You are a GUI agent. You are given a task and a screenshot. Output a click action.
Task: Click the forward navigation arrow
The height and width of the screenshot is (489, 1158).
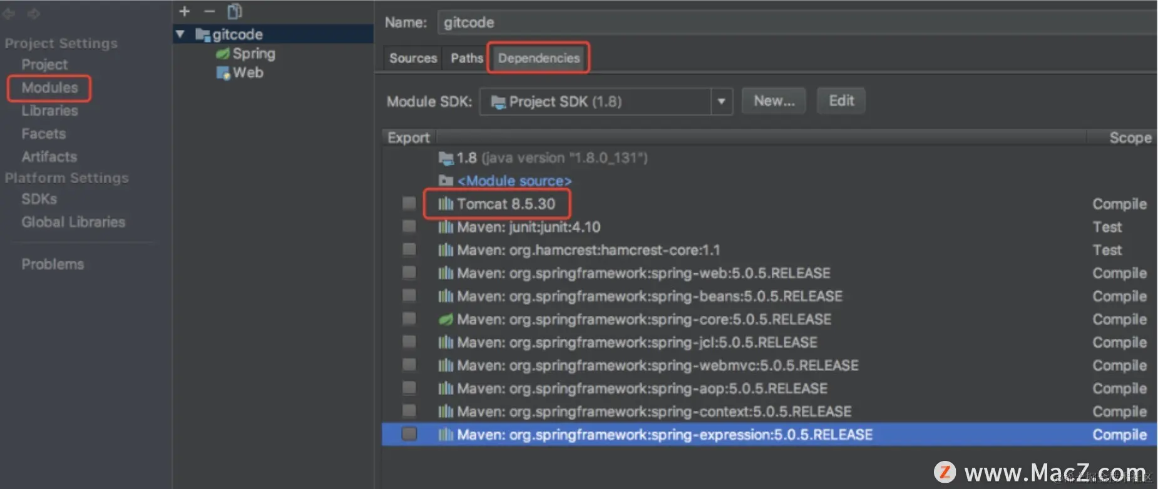click(34, 13)
